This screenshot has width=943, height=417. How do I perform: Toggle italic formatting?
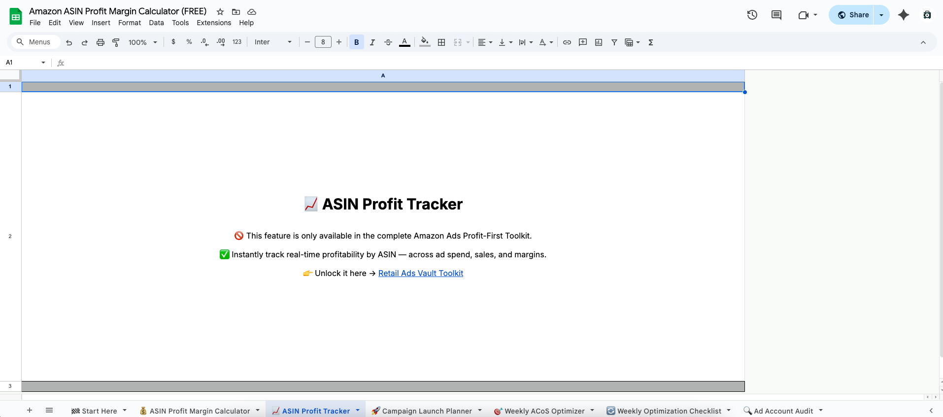(x=372, y=42)
